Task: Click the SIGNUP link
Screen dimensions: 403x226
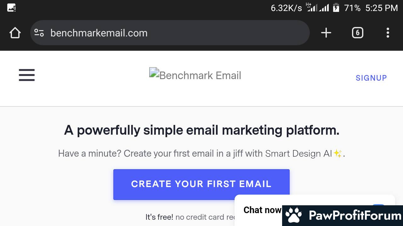Action: click(371, 78)
